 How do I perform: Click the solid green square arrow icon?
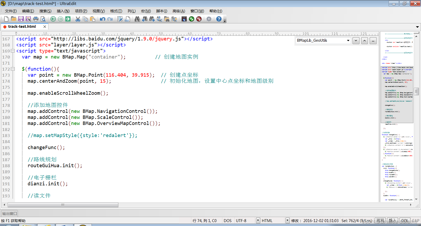pyautogui.click(x=68, y=19)
